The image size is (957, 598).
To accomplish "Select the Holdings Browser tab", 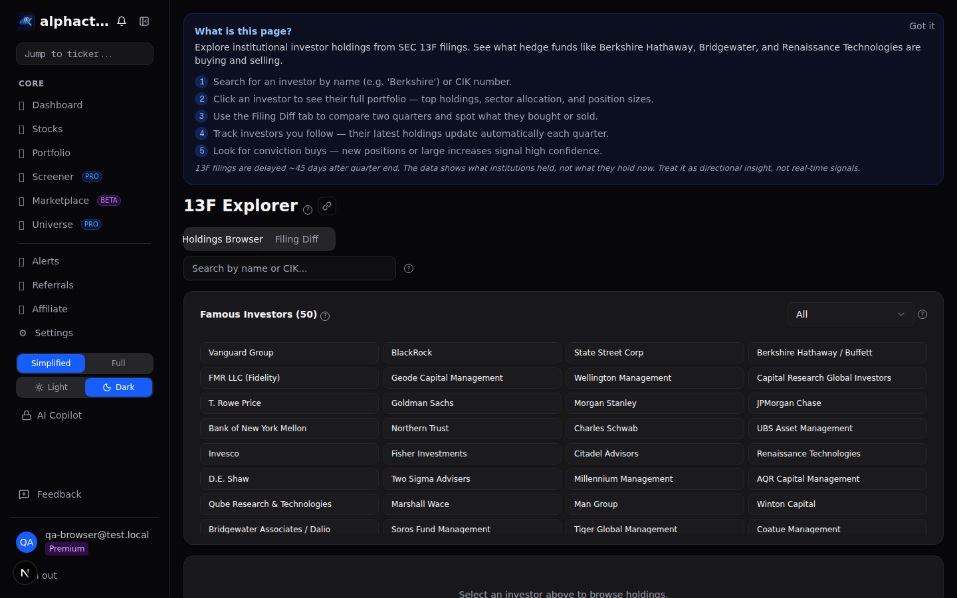I will (x=223, y=239).
